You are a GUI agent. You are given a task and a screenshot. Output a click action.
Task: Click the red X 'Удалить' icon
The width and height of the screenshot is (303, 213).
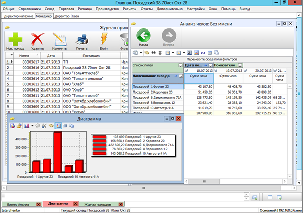click(x=38, y=39)
